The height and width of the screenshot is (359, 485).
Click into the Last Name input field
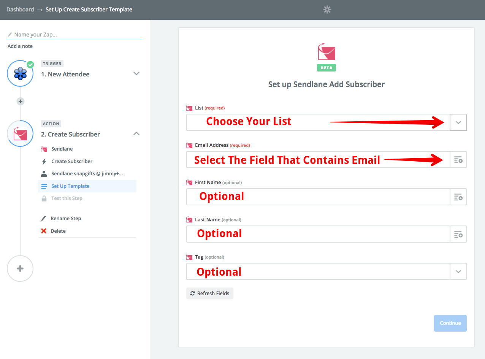(x=318, y=234)
